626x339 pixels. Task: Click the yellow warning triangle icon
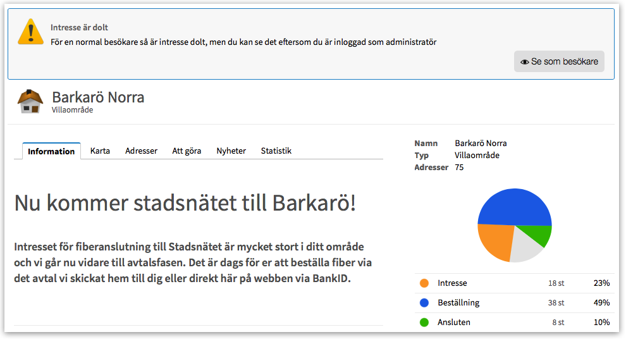[30, 32]
